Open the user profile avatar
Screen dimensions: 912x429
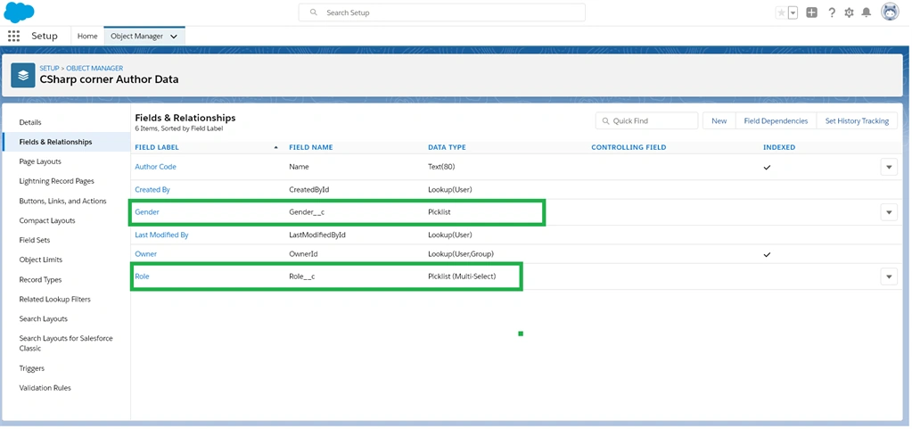click(890, 12)
